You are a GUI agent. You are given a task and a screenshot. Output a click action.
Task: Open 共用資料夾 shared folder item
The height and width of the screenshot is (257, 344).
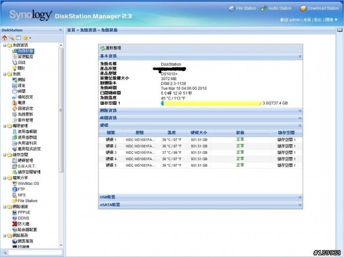click(x=25, y=143)
